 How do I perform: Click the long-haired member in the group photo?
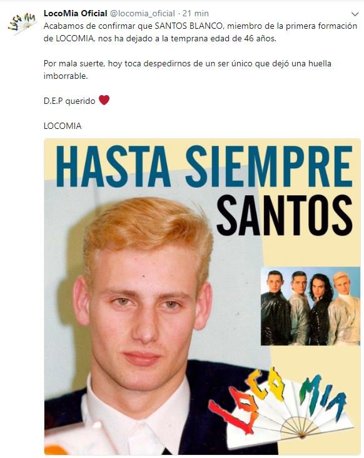click(x=320, y=310)
